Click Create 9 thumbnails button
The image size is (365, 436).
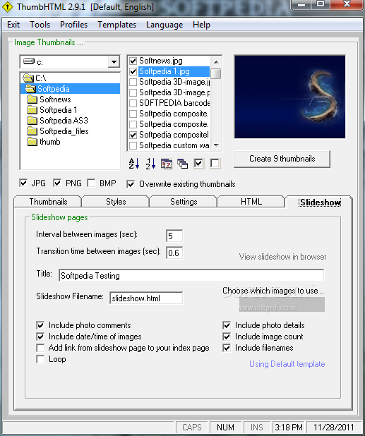tap(282, 159)
